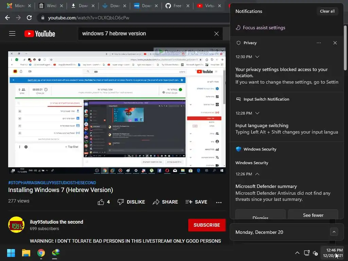This screenshot has height=261, width=348.
Task: Click the network tray icon
Action: (307, 253)
